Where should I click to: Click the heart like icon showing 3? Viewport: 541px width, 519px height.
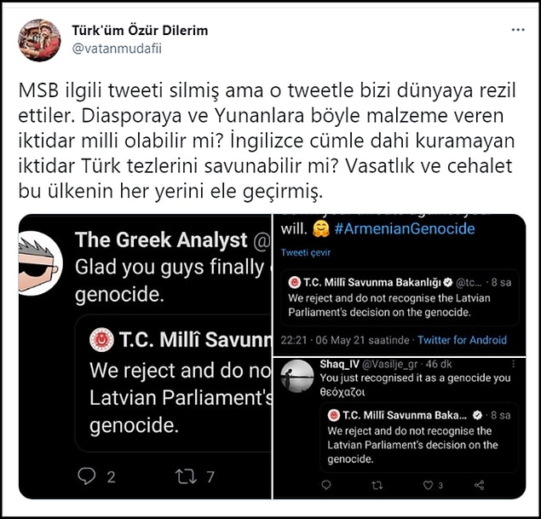pos(428,485)
